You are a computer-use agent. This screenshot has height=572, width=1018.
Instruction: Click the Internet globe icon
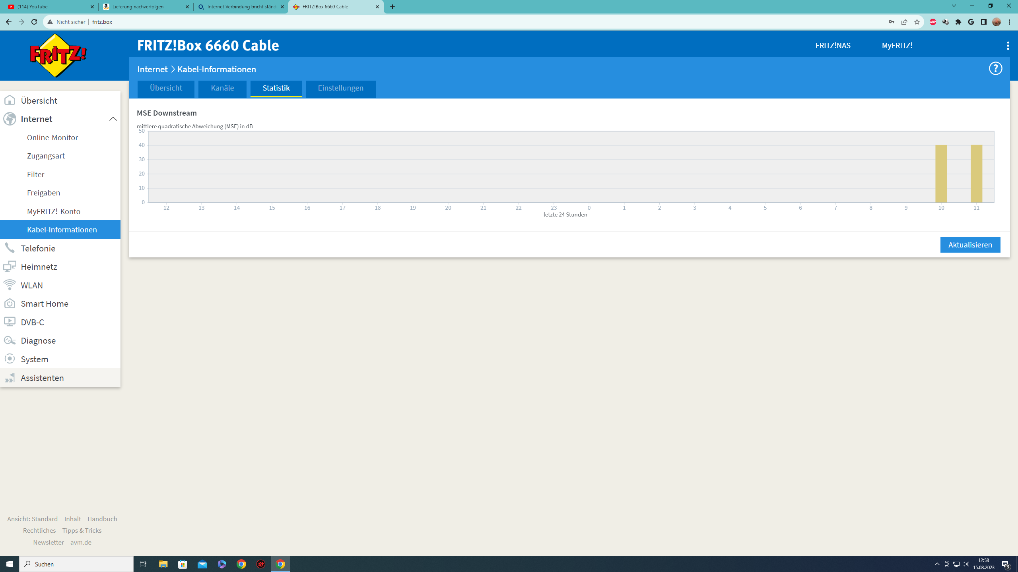[10, 119]
